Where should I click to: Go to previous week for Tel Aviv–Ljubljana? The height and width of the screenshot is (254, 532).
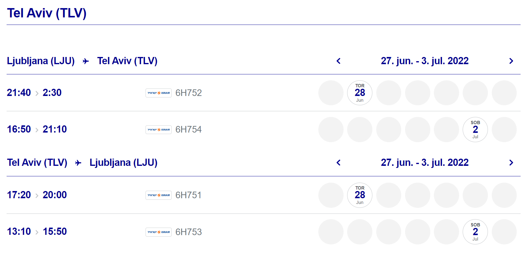pos(338,163)
